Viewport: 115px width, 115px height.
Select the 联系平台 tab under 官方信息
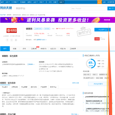53,87
